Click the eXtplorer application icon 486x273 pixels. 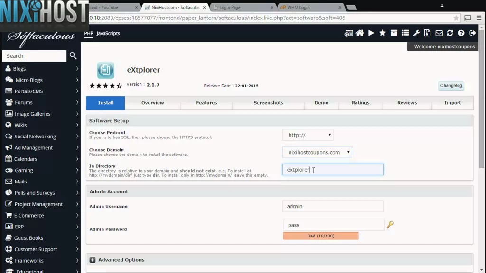click(106, 70)
